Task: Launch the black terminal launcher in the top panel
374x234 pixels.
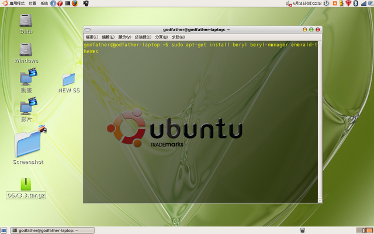Action: 68,4
